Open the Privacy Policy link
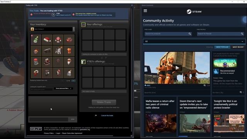Viewport: 247px width, 139px height. [x=49, y=133]
